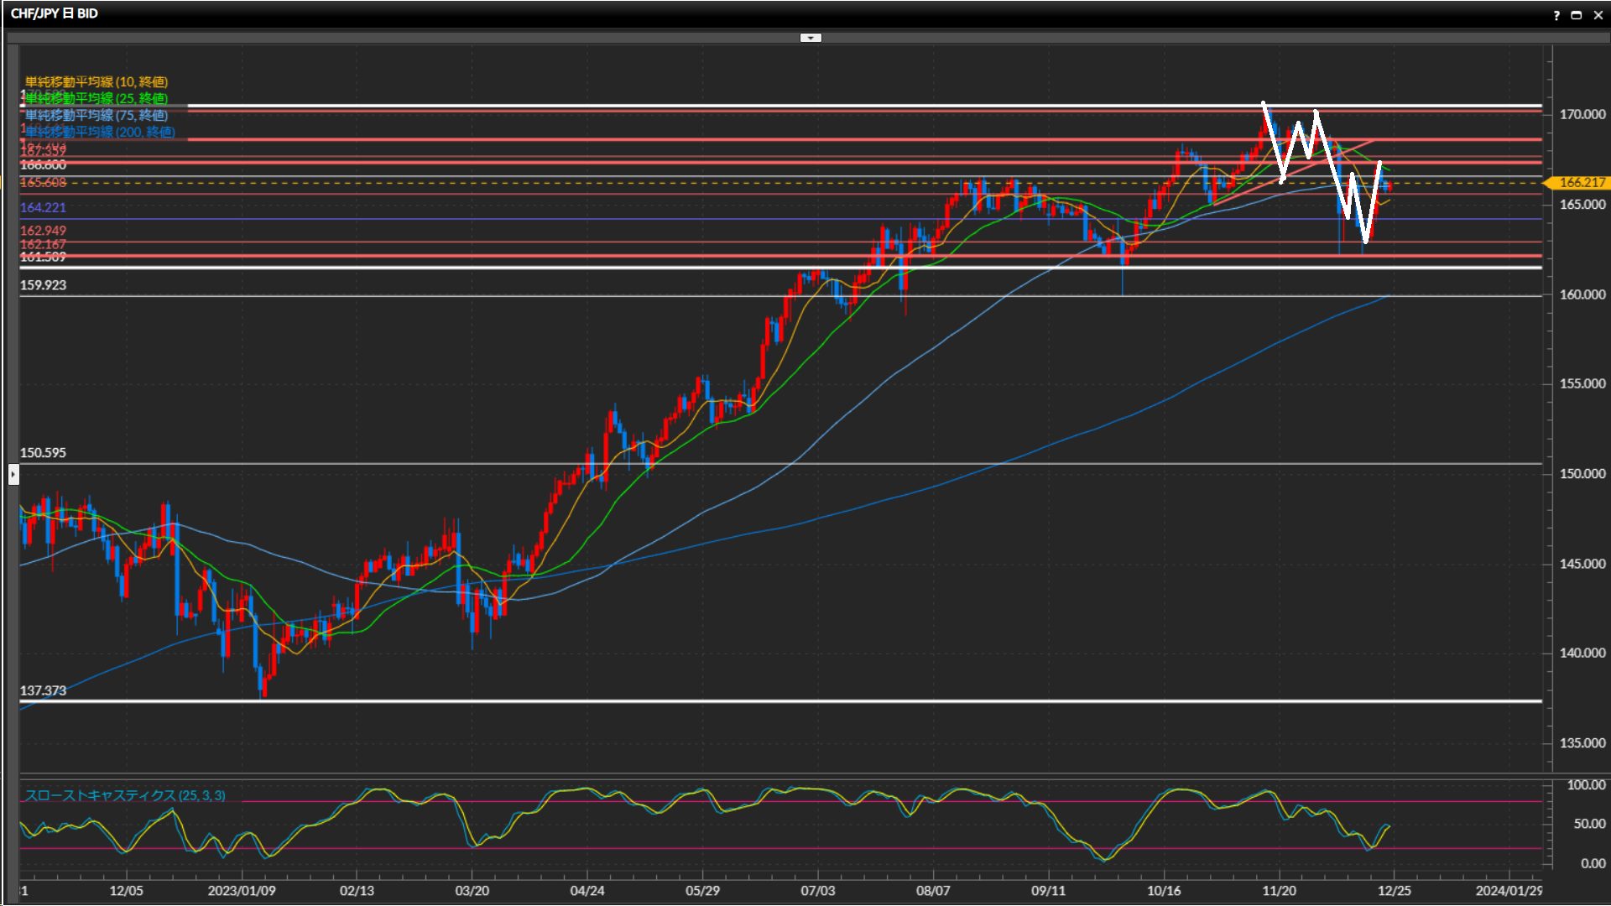Click the white zigzag drawing near the top
The width and height of the screenshot is (1611, 906).
(1273, 143)
